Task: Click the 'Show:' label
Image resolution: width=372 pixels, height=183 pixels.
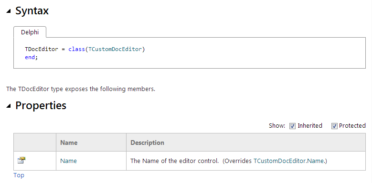Action: click(277, 126)
